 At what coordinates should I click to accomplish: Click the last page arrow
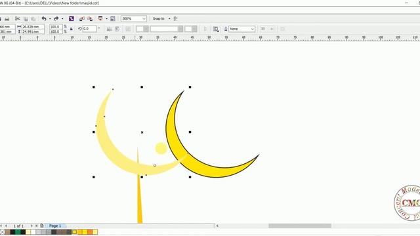coord(37,226)
